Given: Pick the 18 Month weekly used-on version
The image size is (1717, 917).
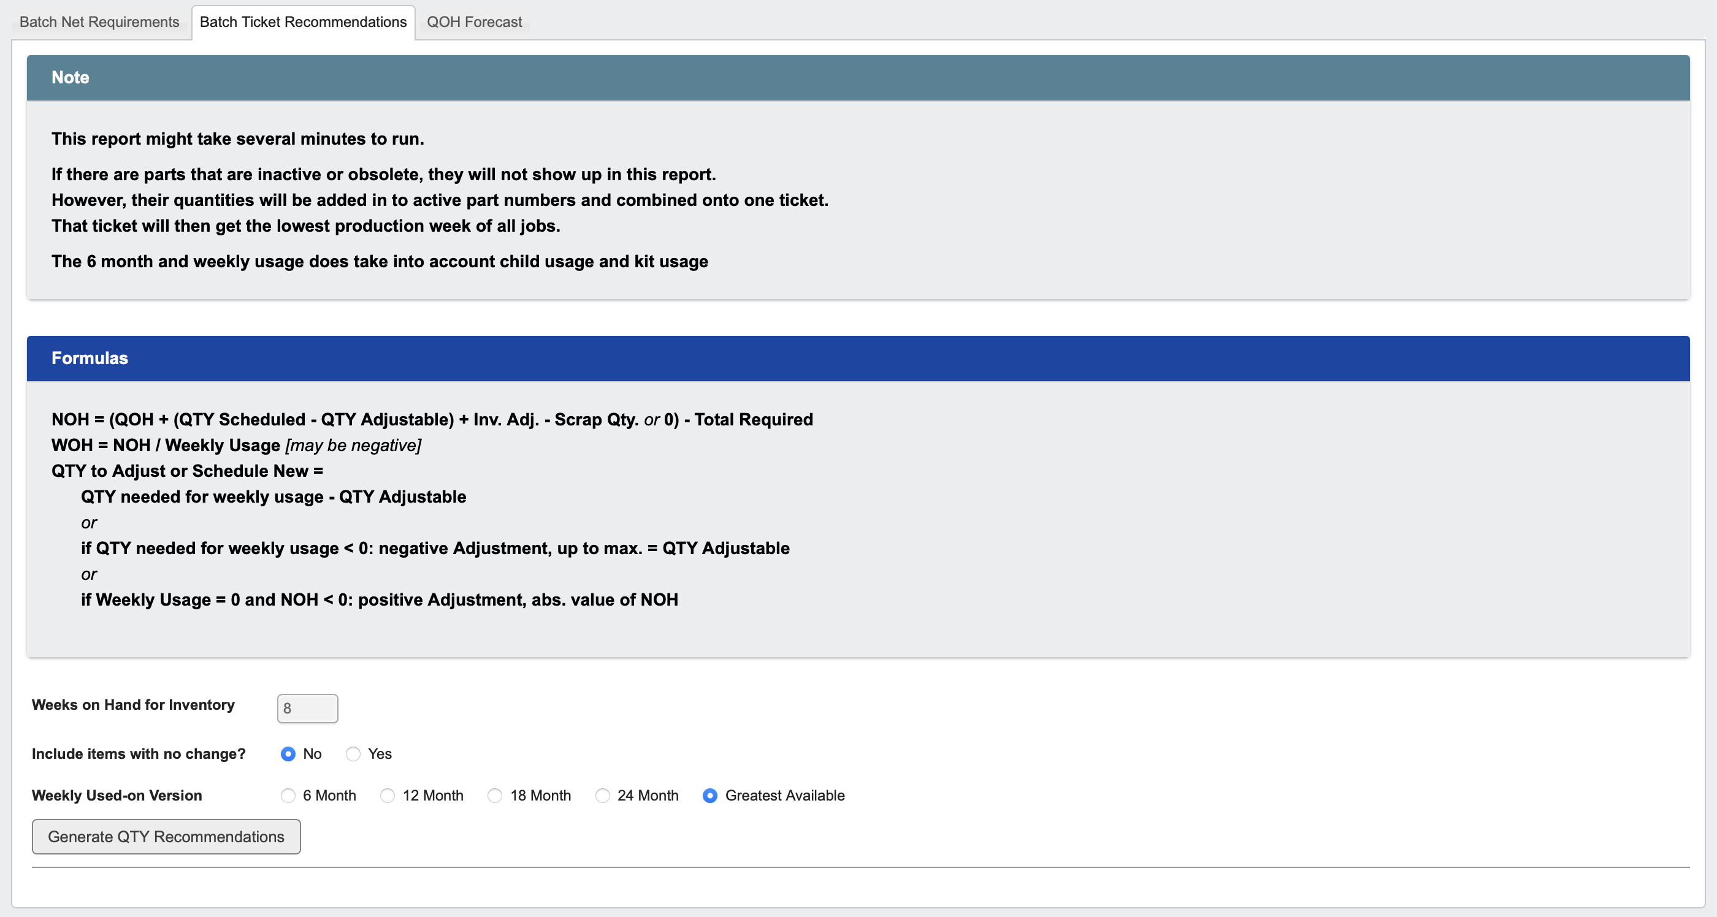Looking at the screenshot, I should point(495,795).
